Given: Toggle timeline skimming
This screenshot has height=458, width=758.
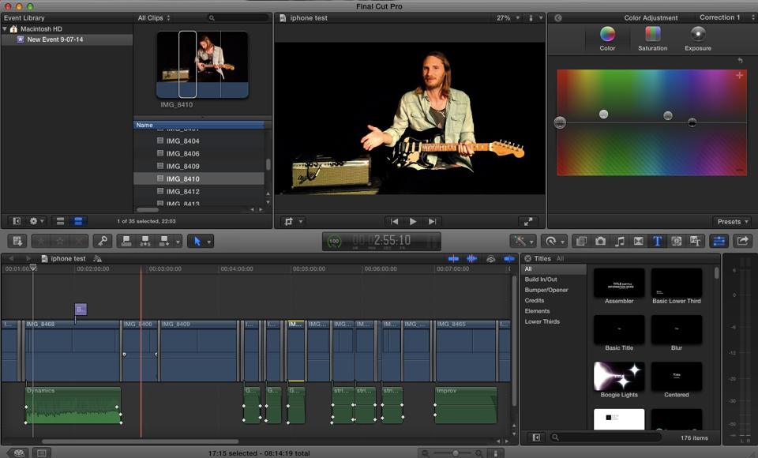Looking at the screenshot, I should 453,259.
